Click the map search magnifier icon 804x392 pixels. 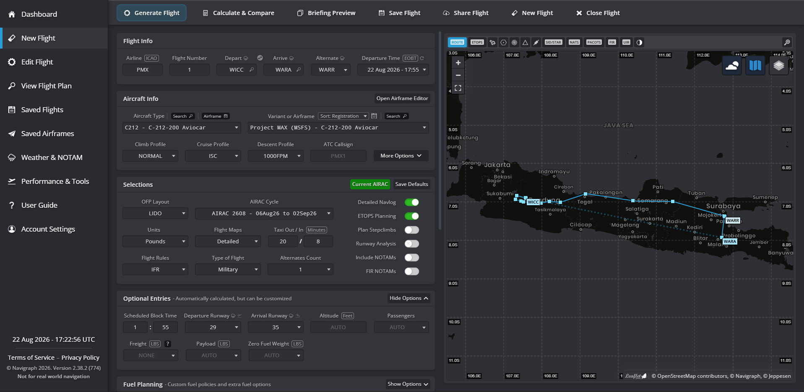787,42
